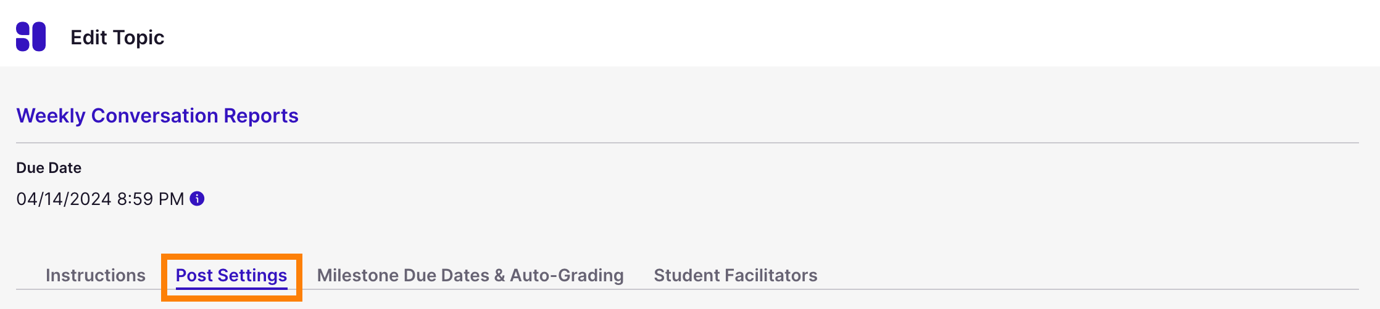1380x309 pixels.
Task: Click the topic title Weekly Conversation Reports
Action: (157, 116)
